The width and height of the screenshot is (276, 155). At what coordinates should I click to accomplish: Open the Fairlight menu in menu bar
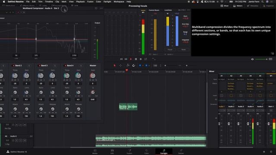pos(107,2)
